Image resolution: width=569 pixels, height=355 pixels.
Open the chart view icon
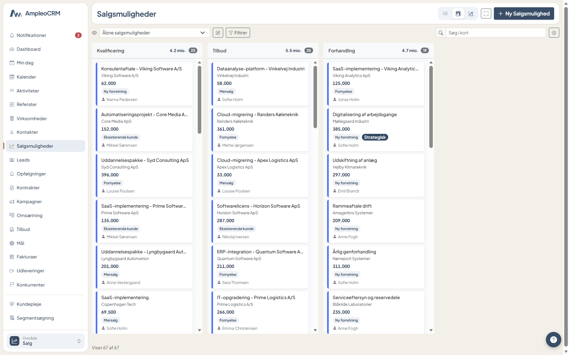tap(471, 14)
